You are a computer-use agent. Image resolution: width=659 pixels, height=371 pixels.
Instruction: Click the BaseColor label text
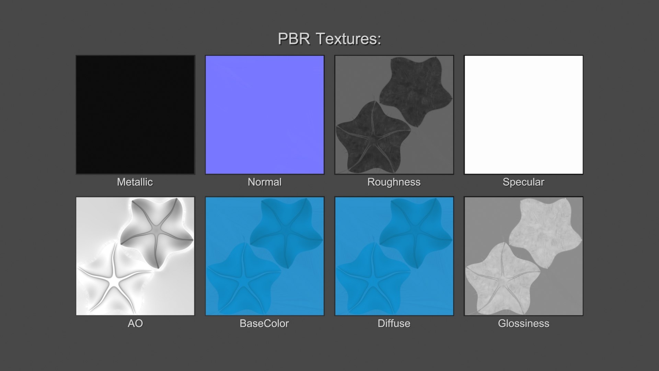(264, 324)
